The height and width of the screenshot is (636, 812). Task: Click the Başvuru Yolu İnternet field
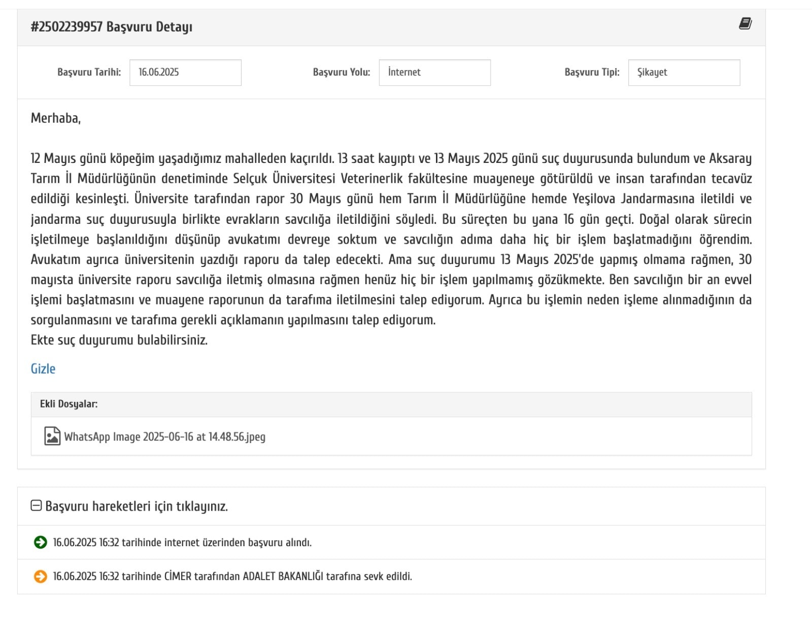tap(434, 73)
